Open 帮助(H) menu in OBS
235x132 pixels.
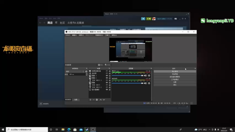click(114, 35)
